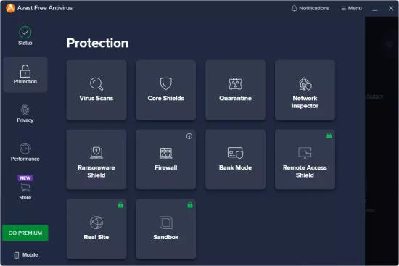Image resolution: width=399 pixels, height=266 pixels.
Task: Open the Ransomware Shield tile
Action: point(96,159)
